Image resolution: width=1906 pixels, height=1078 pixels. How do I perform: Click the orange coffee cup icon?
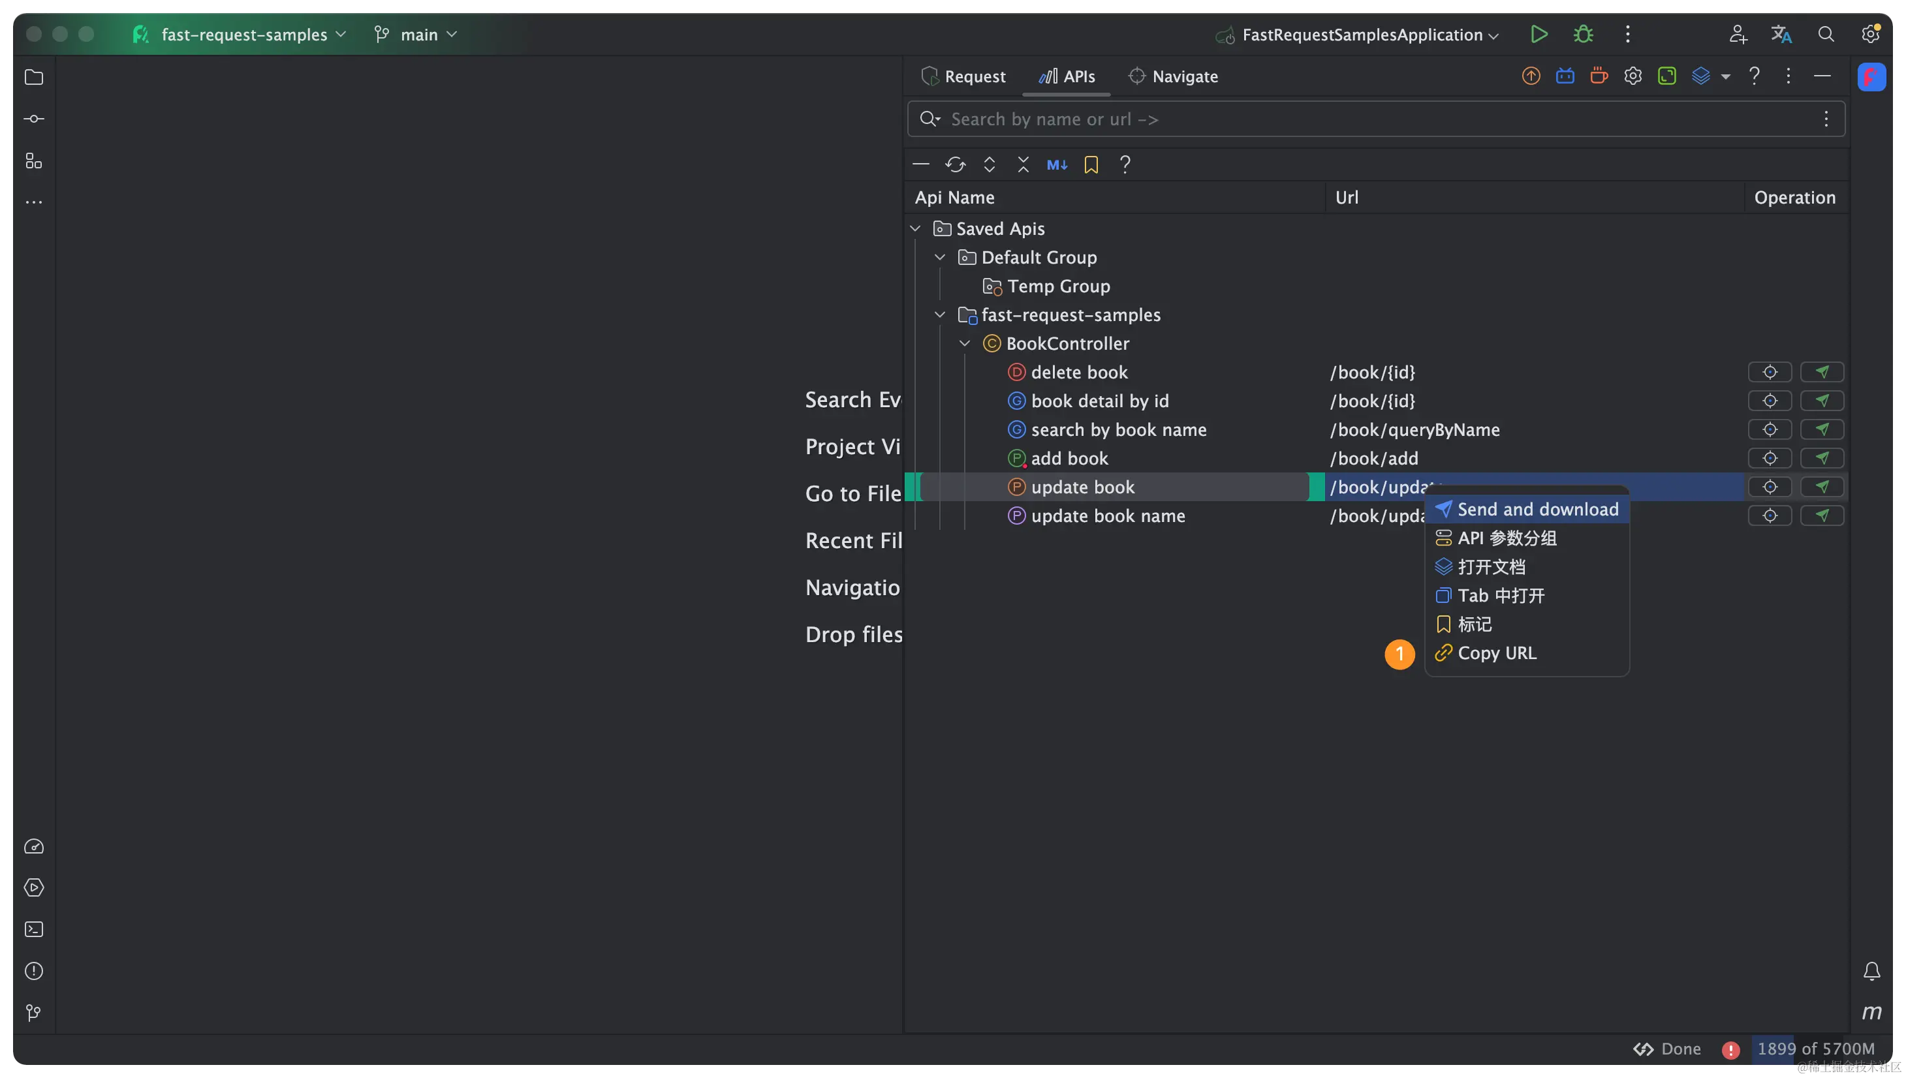click(x=1599, y=76)
